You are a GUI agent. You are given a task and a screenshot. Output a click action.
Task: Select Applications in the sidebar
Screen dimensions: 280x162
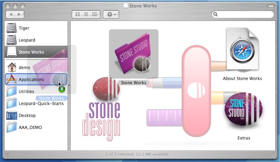tap(36, 79)
